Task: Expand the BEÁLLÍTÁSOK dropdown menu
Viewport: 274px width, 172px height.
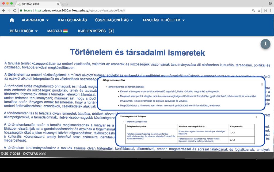Action: click(24, 31)
